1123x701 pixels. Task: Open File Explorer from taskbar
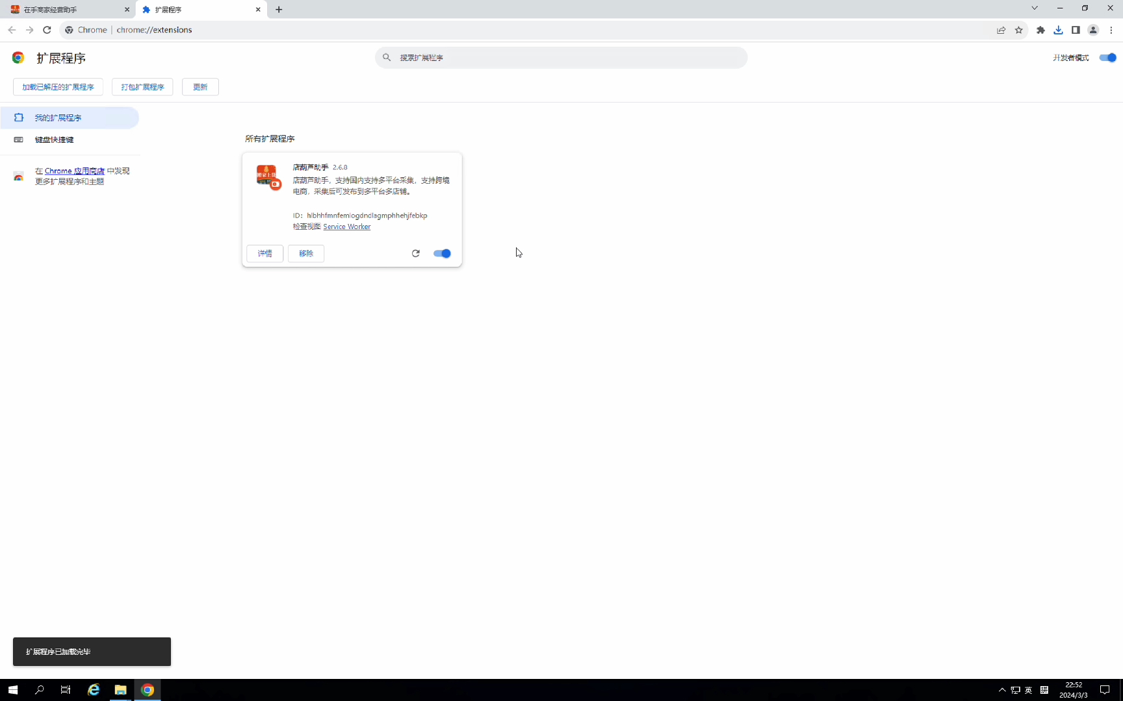(120, 690)
